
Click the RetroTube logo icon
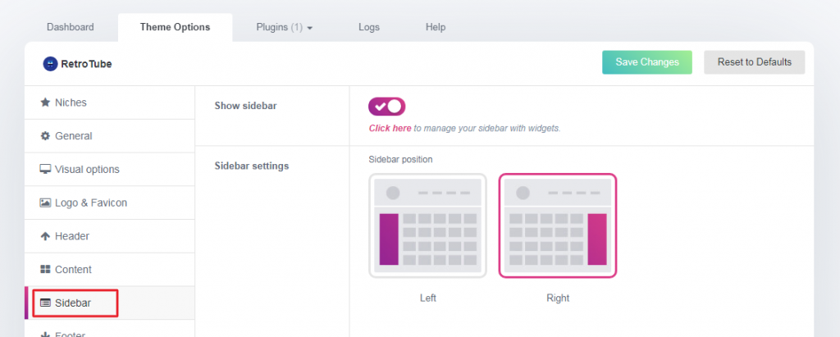click(x=50, y=63)
